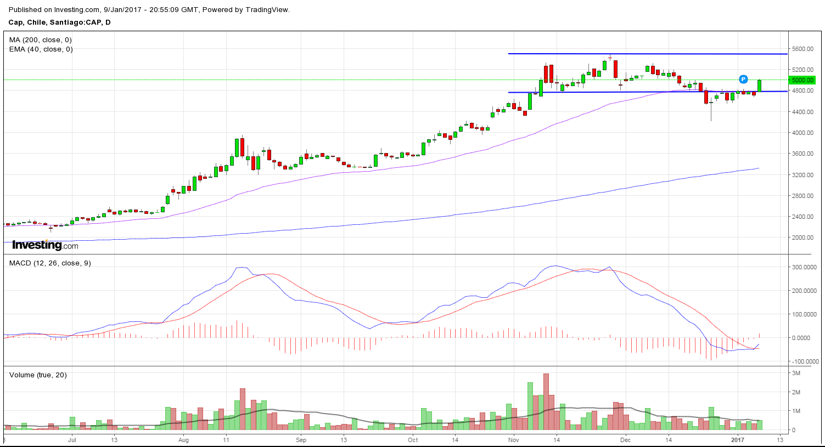The height and width of the screenshot is (447, 825).
Task: Select the EMA (40, close, 0) indicator label
Action: (41, 49)
